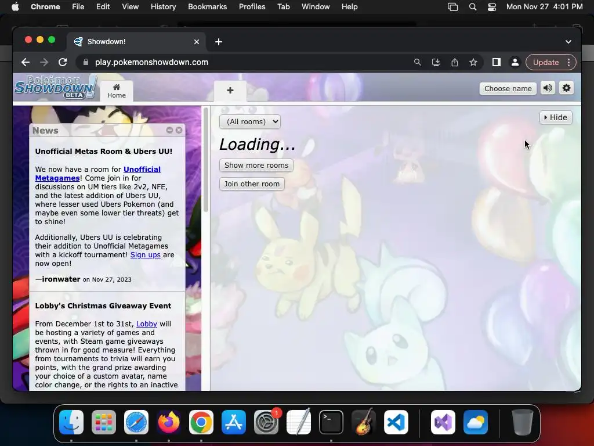Click the date and time in menu bar
The height and width of the screenshot is (446, 594).
[x=544, y=7]
